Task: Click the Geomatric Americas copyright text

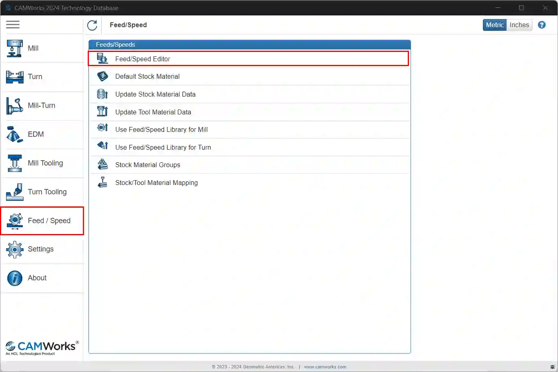Action: (253, 367)
